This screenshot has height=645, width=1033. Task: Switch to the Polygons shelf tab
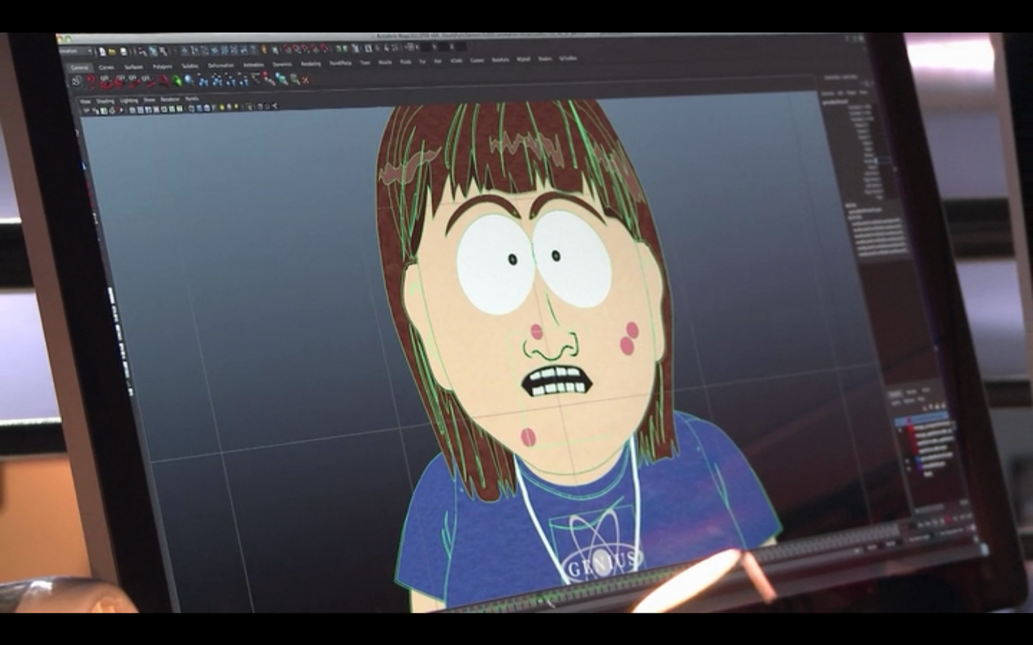click(162, 66)
